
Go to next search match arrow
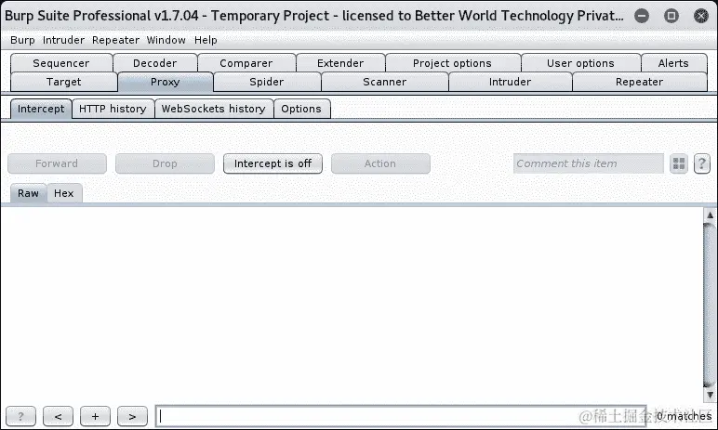point(132,416)
